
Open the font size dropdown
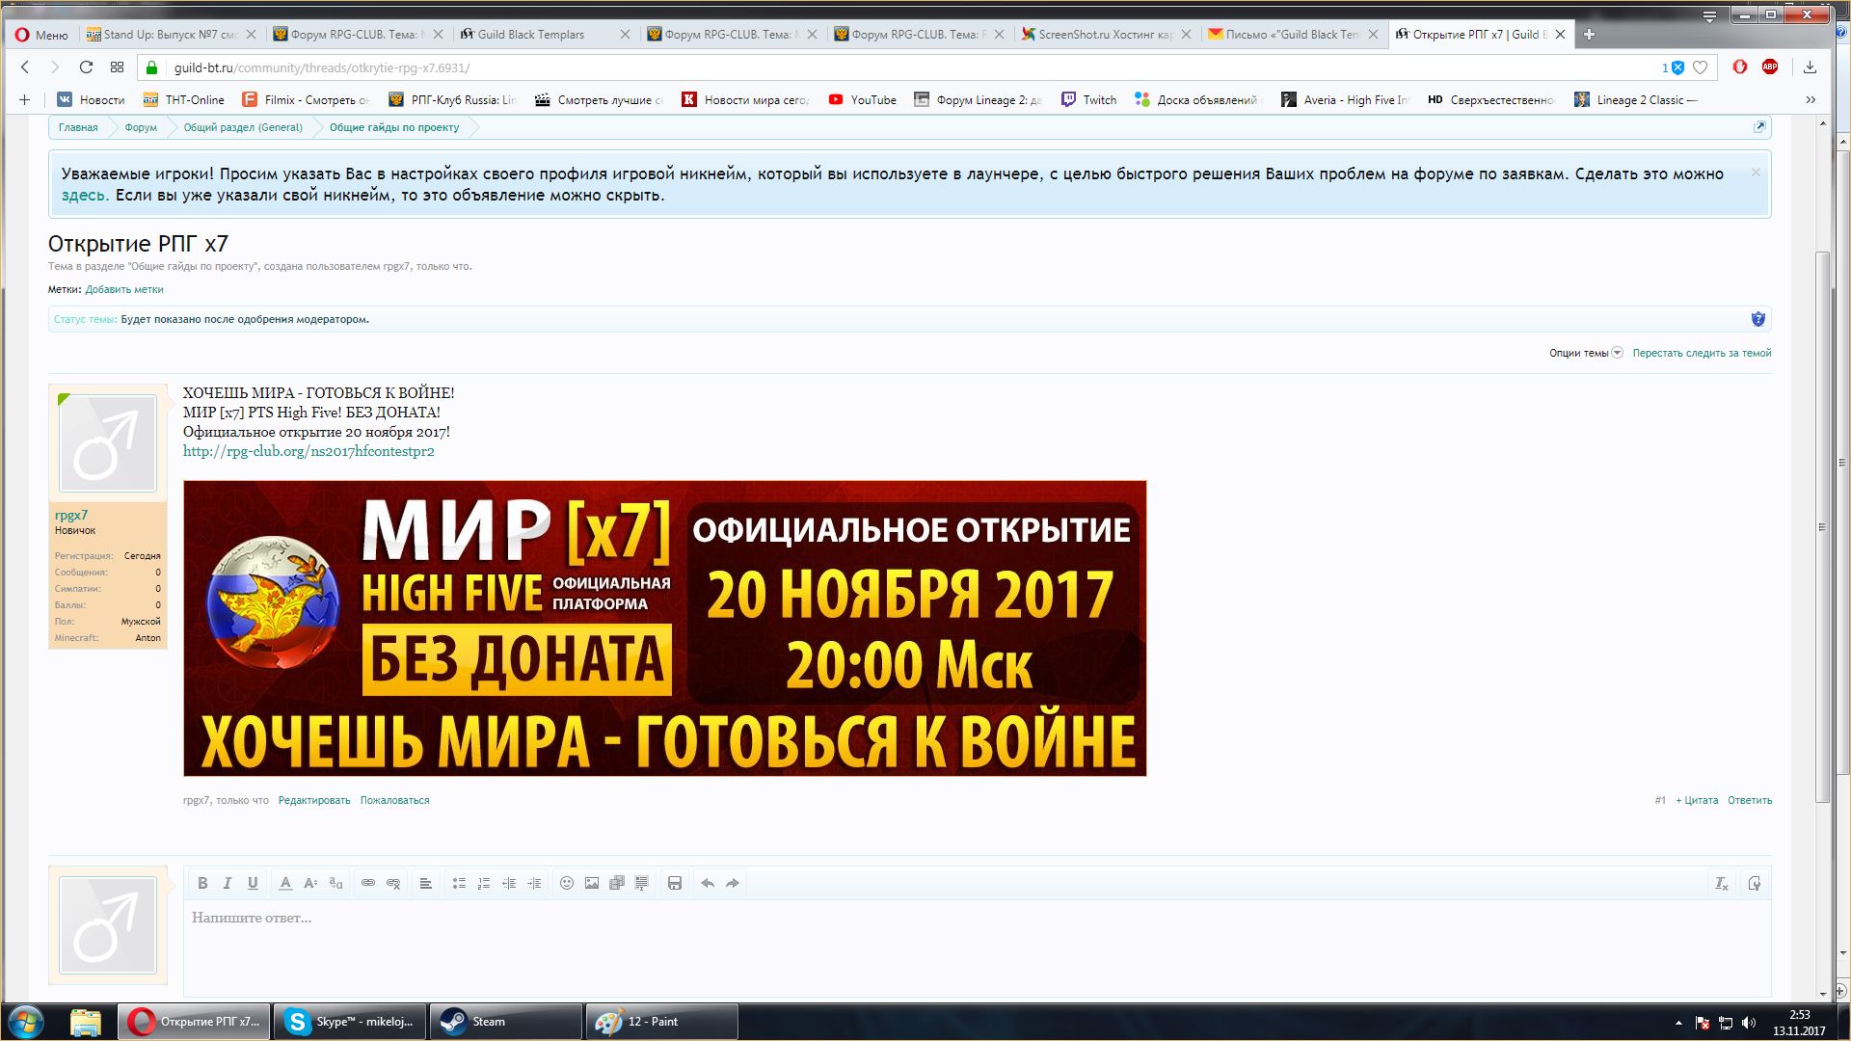click(x=310, y=883)
